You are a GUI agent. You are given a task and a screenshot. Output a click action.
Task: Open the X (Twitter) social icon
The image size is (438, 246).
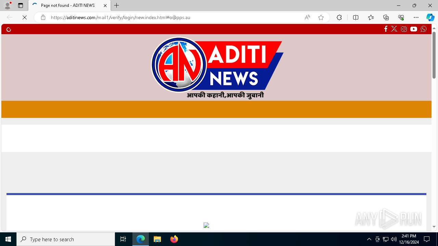pos(394,29)
